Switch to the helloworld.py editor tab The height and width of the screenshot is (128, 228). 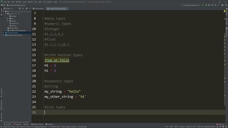click(x=38, y=9)
